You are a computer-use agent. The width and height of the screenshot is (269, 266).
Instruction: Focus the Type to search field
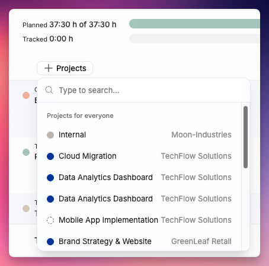pos(150,90)
